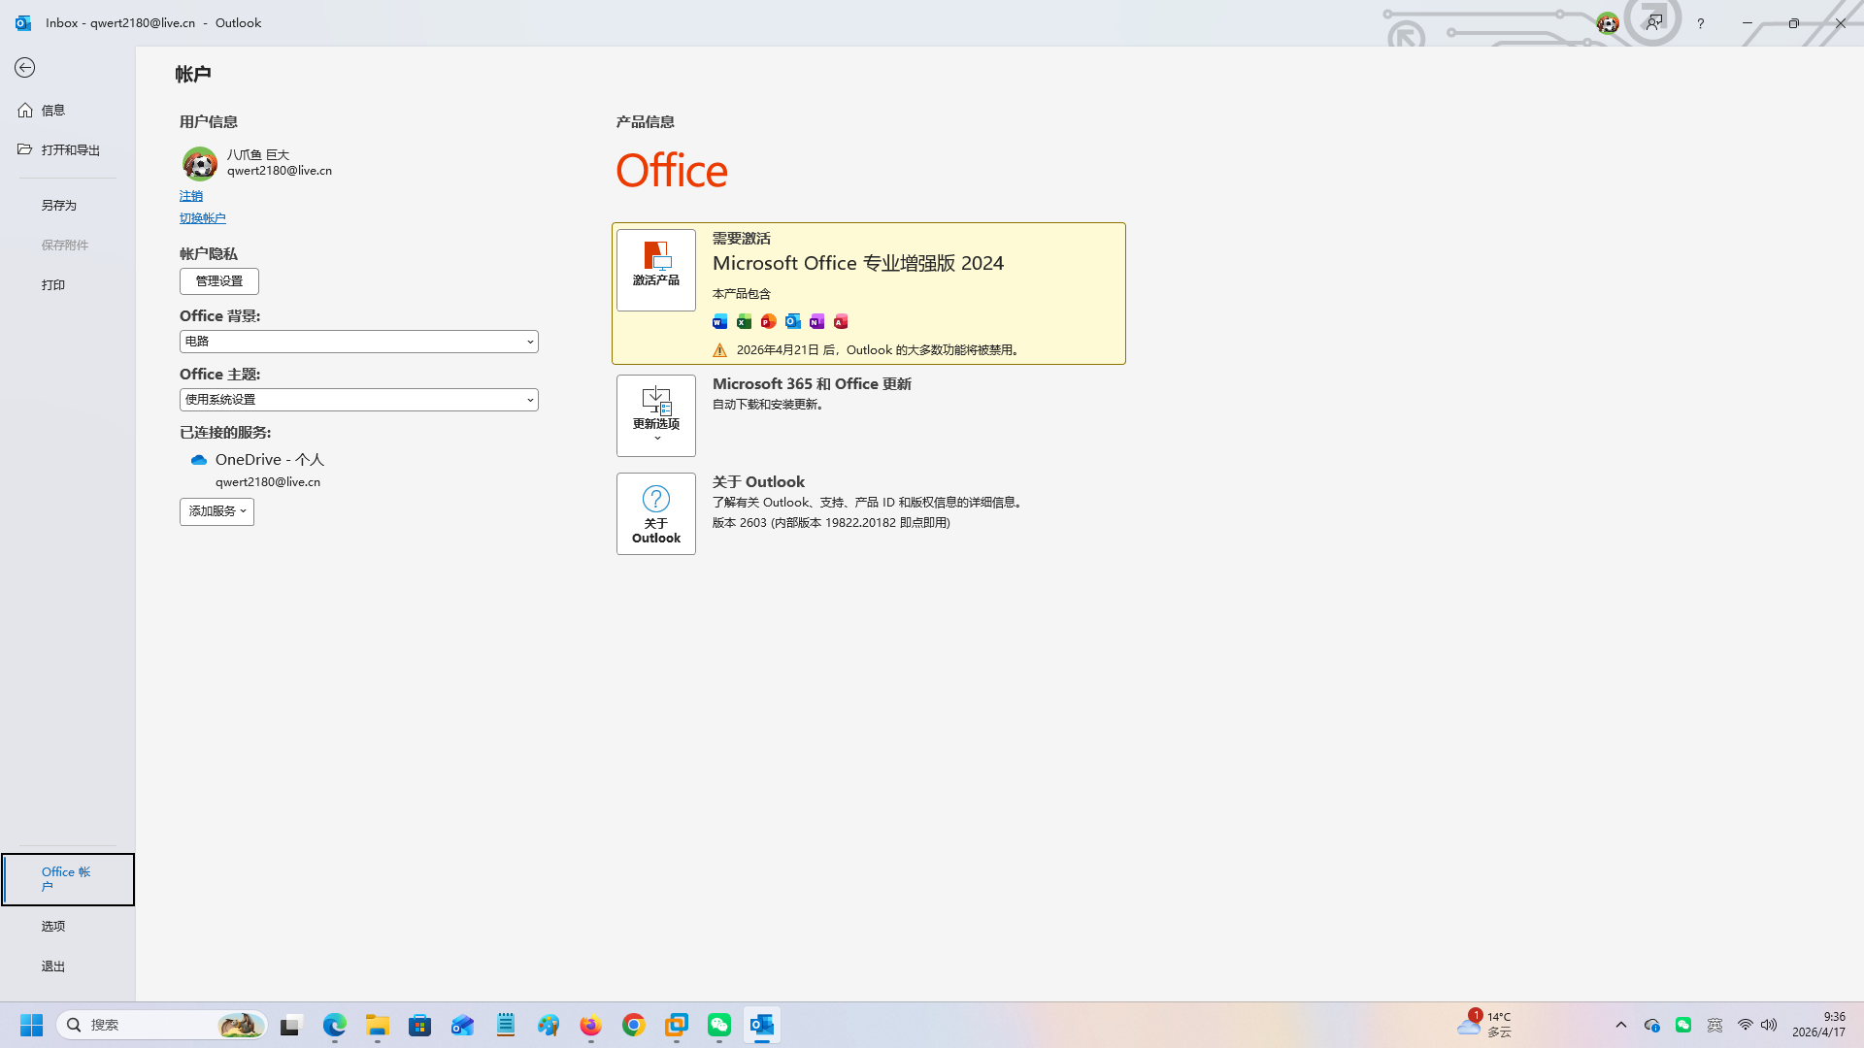Click the 注销 sign-out link
1864x1048 pixels.
pos(191,196)
